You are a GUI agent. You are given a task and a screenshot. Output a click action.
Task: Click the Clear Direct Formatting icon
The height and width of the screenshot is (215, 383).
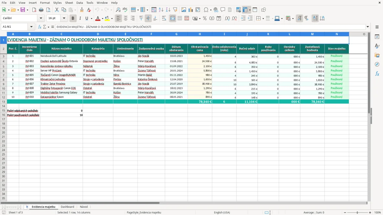pos(89,10)
